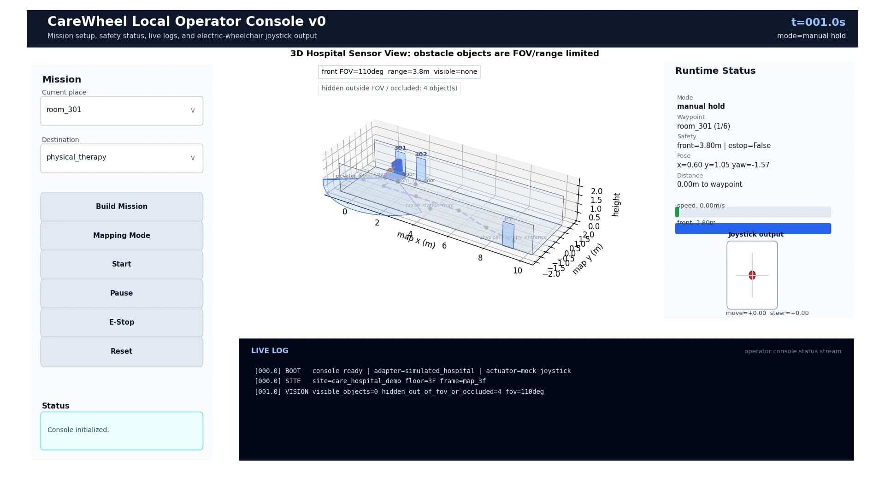This screenshot has height=498, width=885.
Task: Activate Mapping Mode
Action: (x=122, y=236)
